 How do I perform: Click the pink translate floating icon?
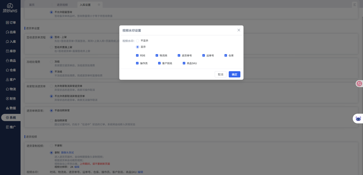[x=359, y=83]
